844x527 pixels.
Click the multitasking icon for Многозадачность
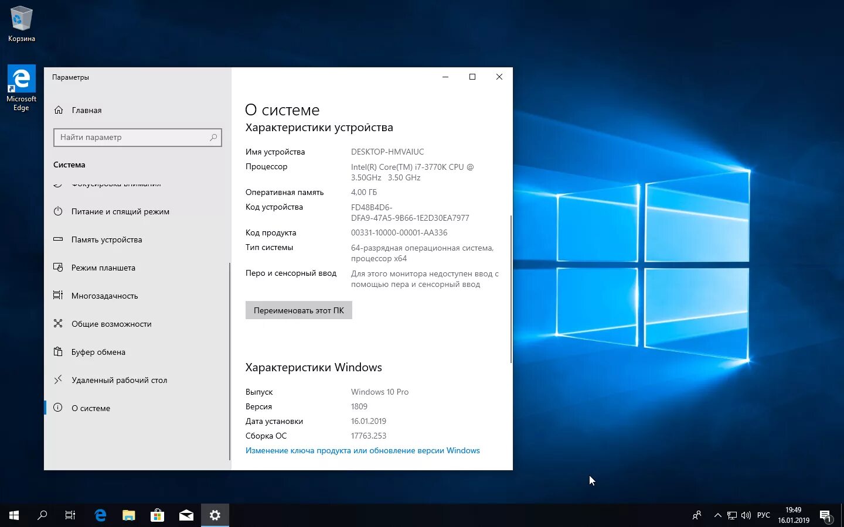click(58, 296)
